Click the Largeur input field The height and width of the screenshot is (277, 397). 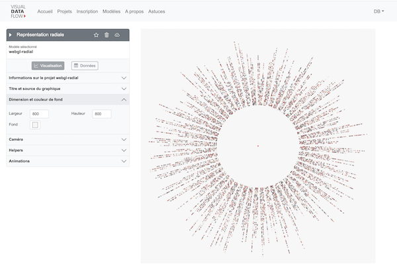click(39, 114)
